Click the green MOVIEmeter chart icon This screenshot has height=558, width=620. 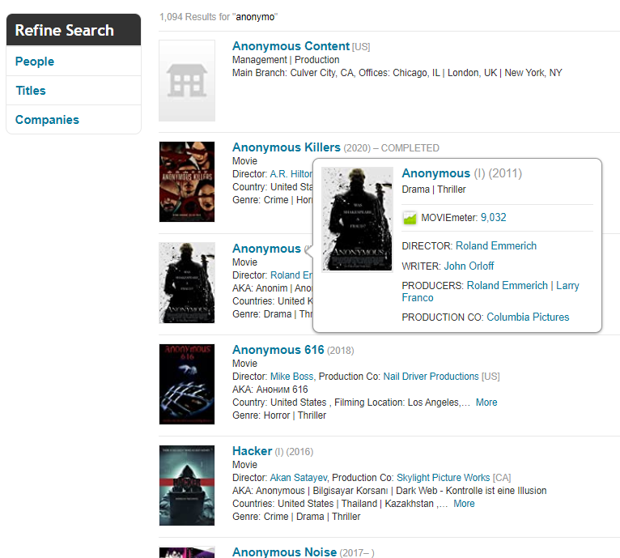(410, 218)
